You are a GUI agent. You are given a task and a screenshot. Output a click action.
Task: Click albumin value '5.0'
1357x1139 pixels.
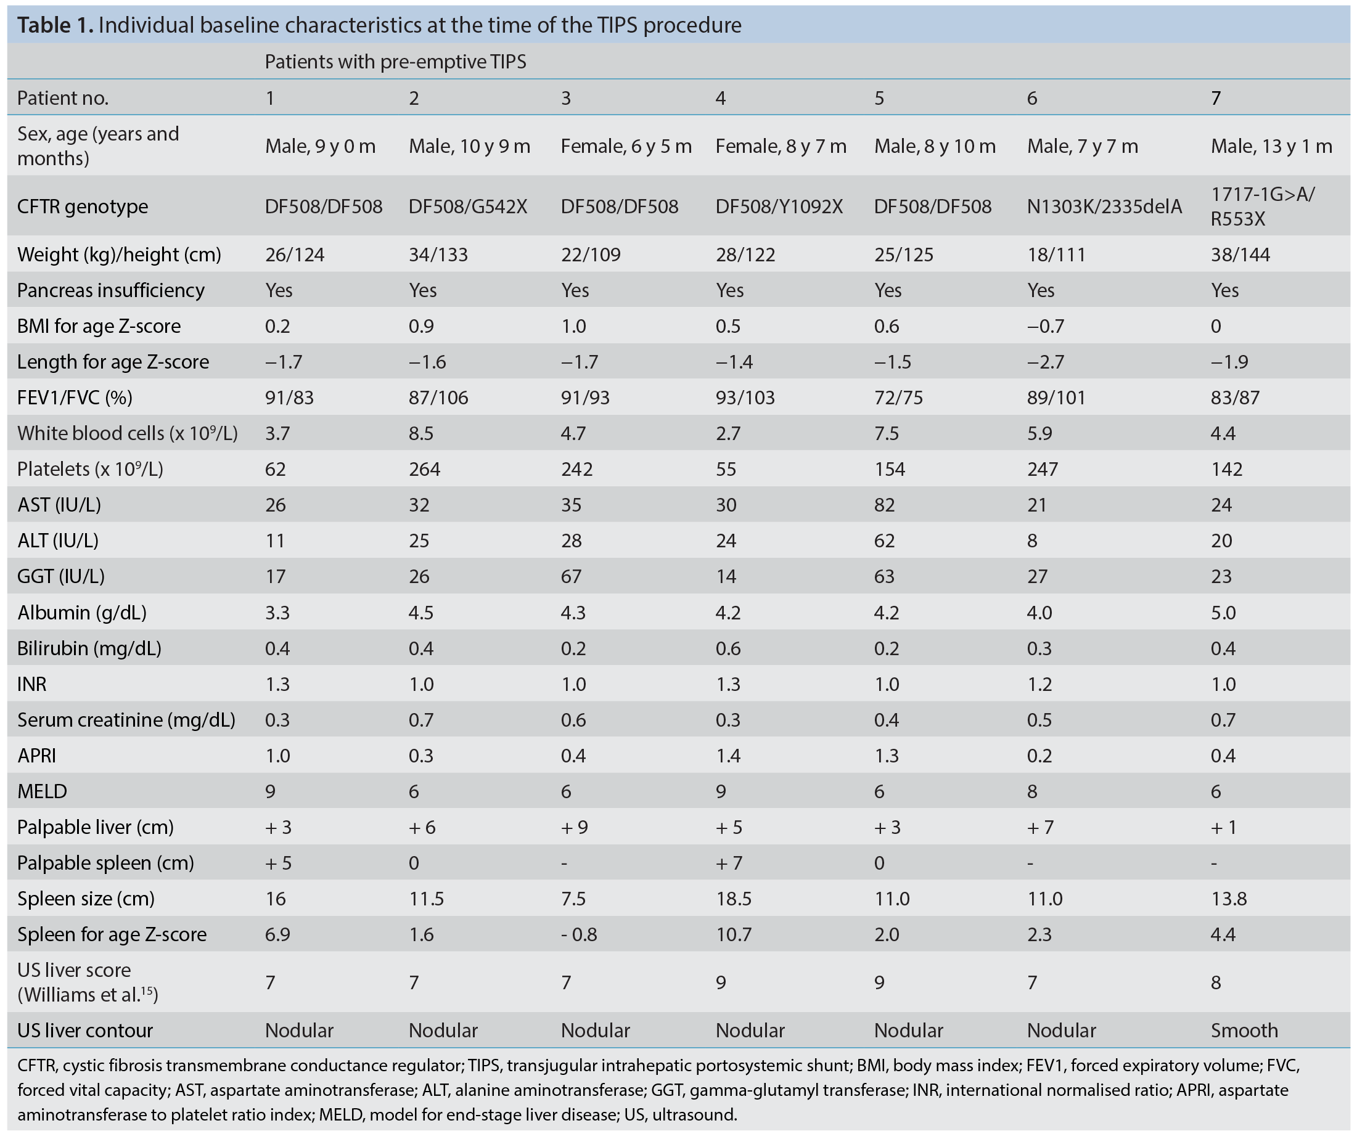pyautogui.click(x=1223, y=613)
